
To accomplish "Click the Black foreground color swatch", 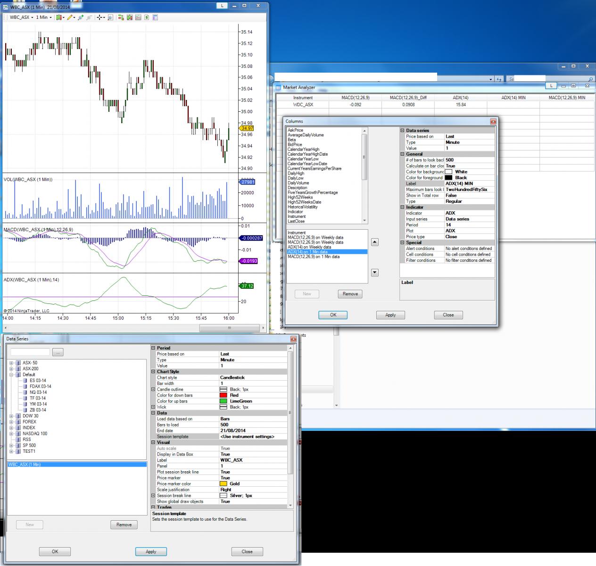I will coord(449,178).
